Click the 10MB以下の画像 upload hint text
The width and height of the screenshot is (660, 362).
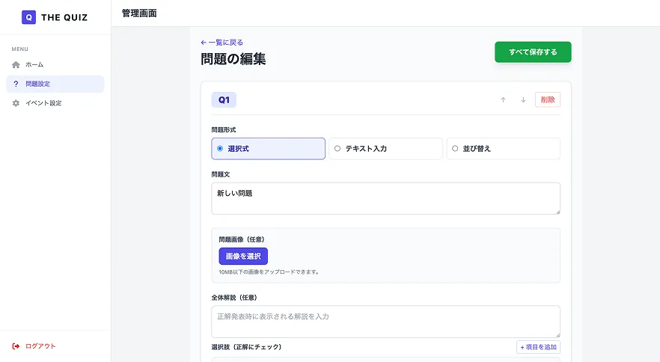coord(269,272)
